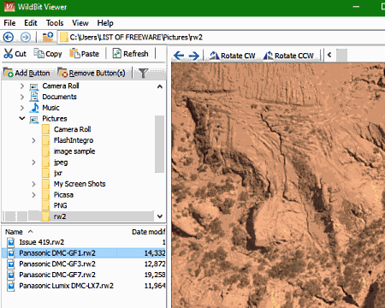Open the Help menu
The width and height of the screenshot is (385, 308).
(105, 23)
